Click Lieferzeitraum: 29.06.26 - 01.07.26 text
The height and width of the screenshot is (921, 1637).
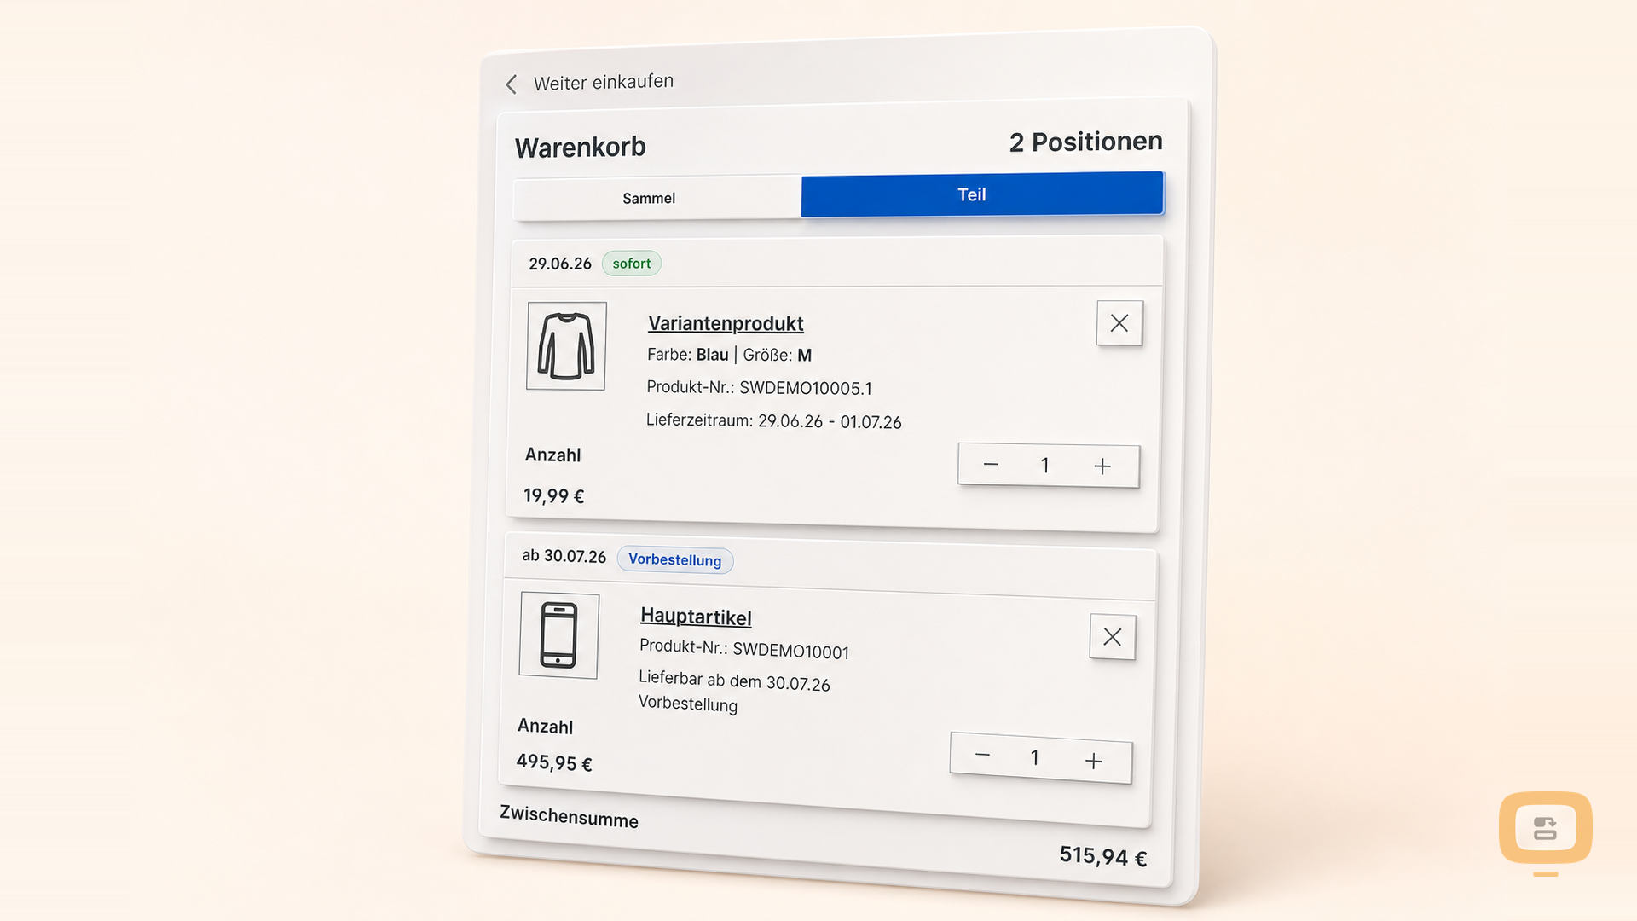point(774,421)
